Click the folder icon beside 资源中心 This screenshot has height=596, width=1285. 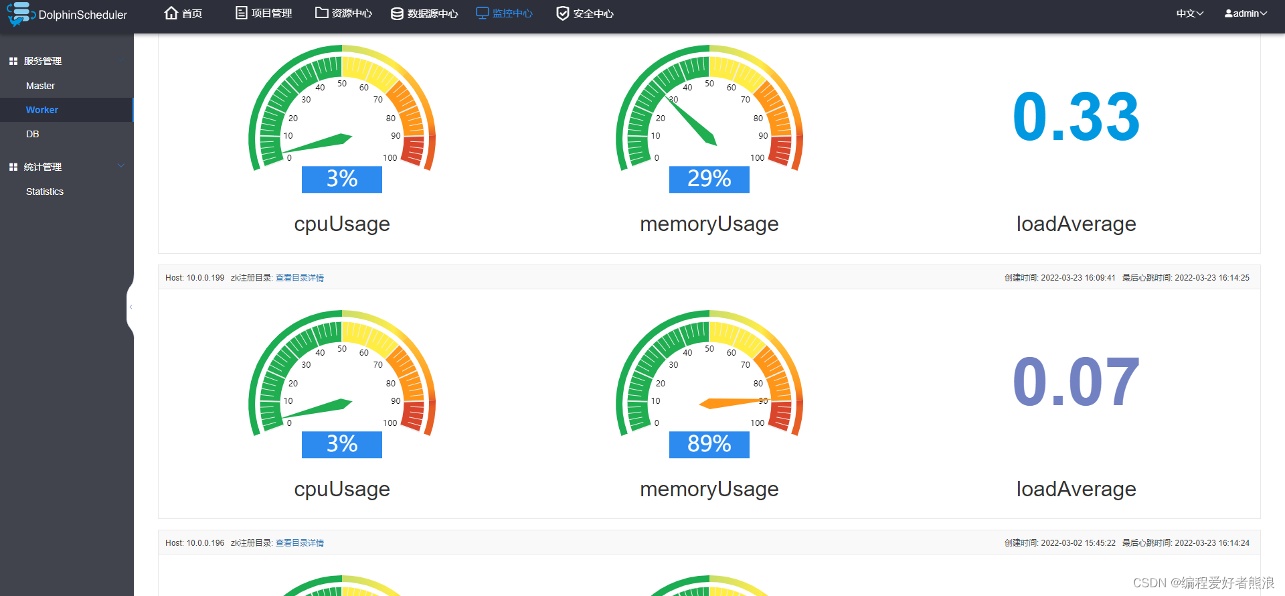click(x=322, y=13)
